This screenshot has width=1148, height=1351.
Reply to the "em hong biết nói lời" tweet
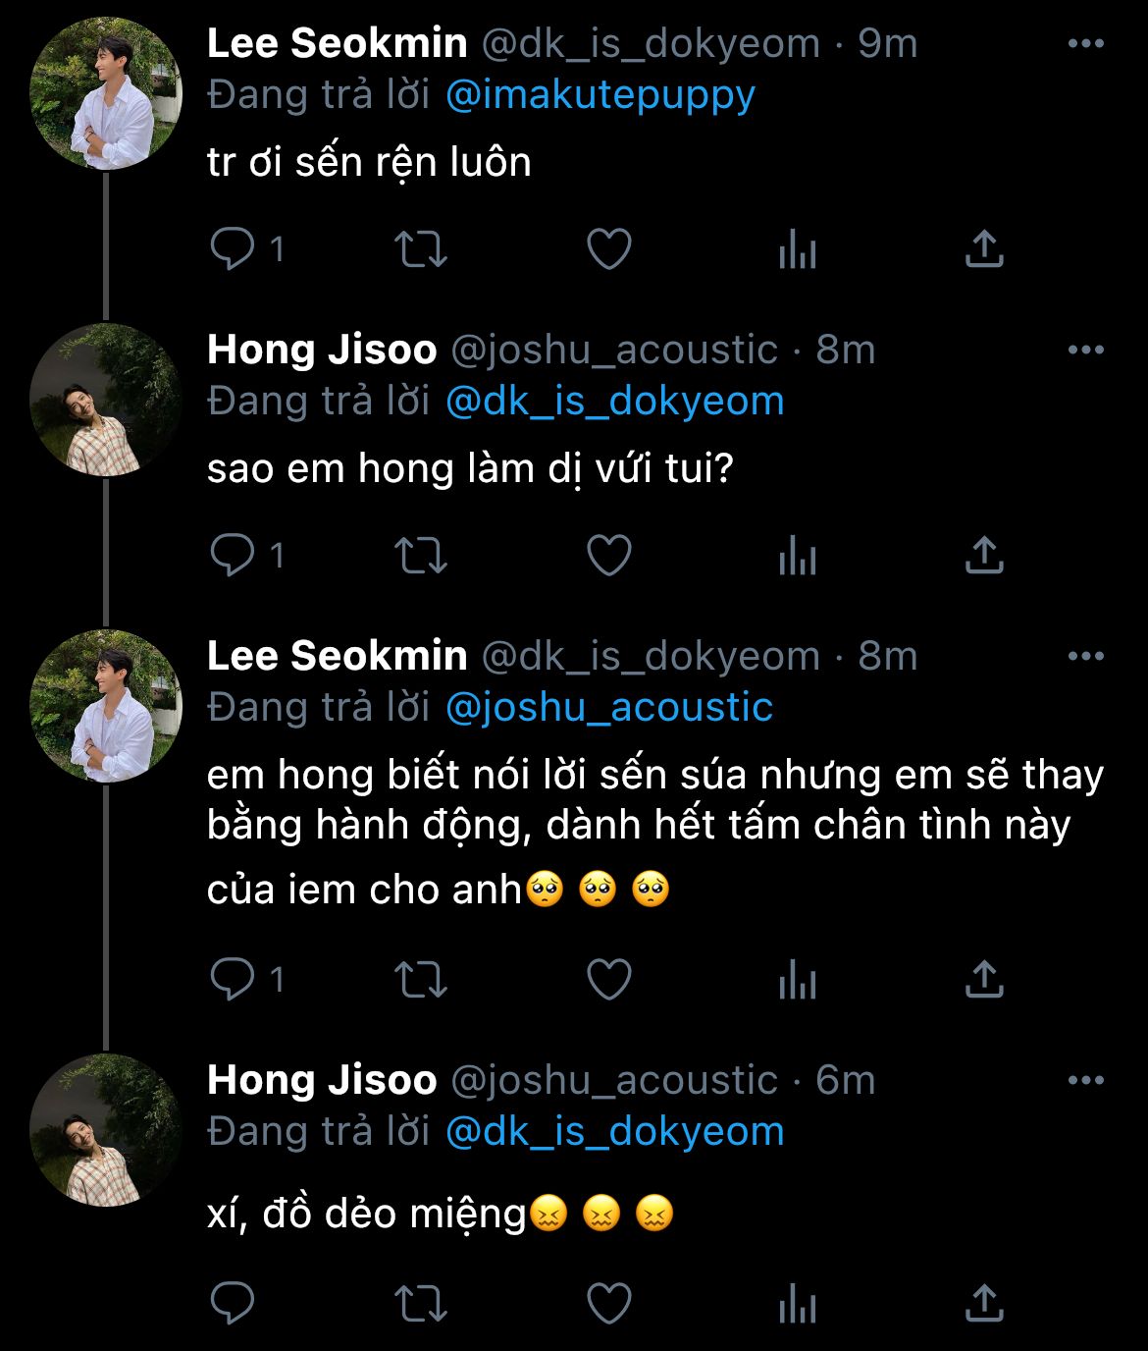(x=234, y=979)
